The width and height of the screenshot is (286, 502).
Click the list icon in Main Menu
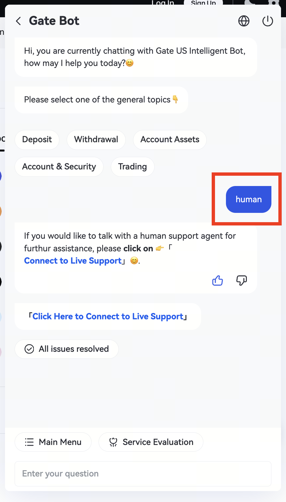pyautogui.click(x=29, y=442)
